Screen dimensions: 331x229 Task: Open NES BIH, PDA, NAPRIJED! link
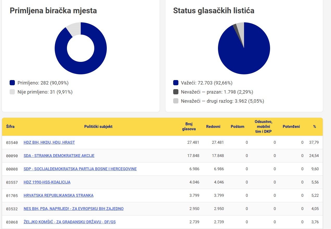[x=74, y=209]
